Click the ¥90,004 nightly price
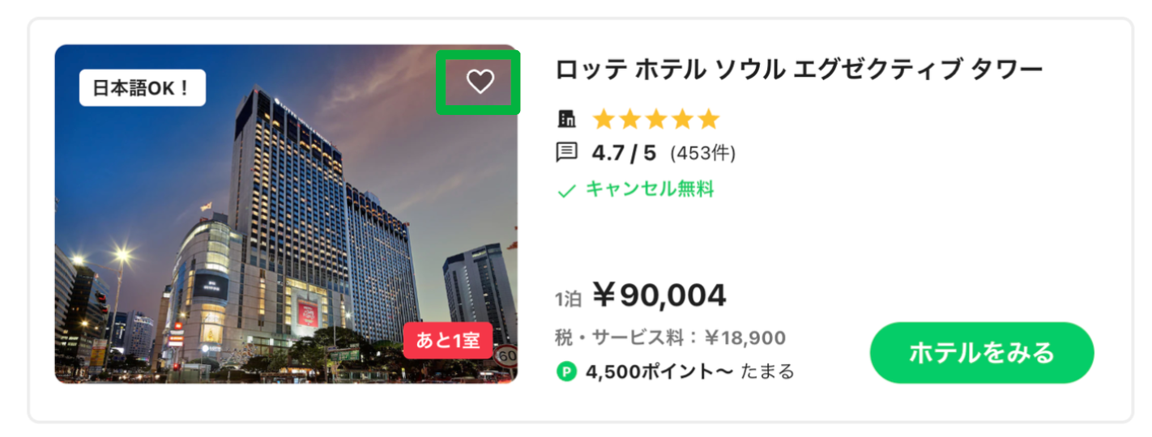The width and height of the screenshot is (1152, 437). click(x=659, y=296)
